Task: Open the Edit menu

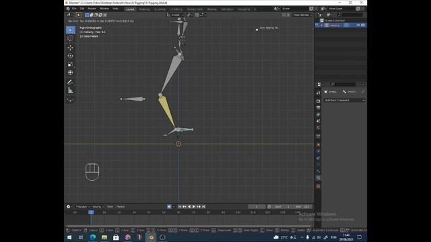Action: (82, 9)
